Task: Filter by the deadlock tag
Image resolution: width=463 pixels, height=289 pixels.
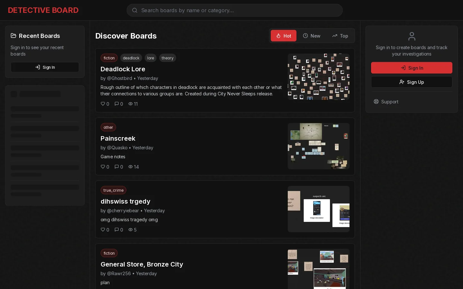Action: (131, 58)
